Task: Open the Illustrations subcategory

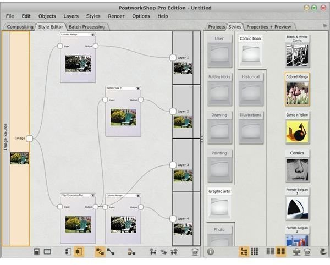Action: (250, 128)
